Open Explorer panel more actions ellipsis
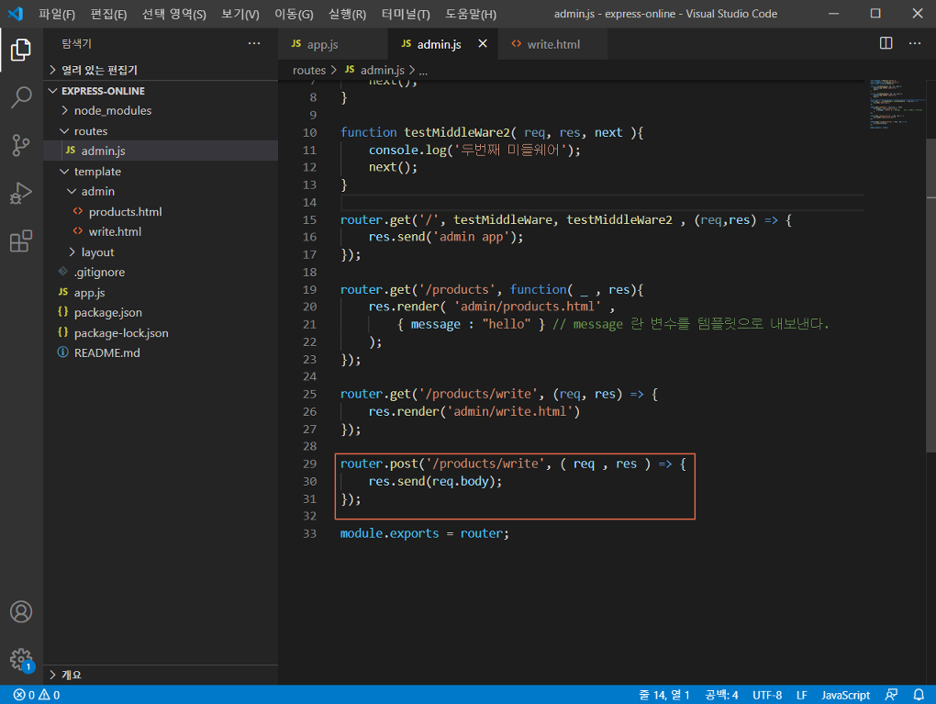 [x=254, y=43]
